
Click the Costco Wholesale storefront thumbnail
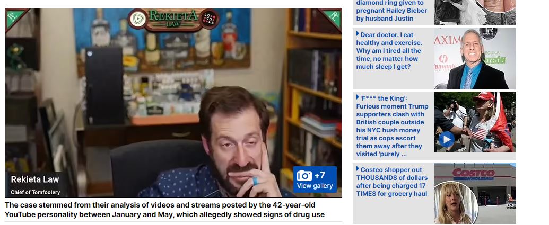475,194
